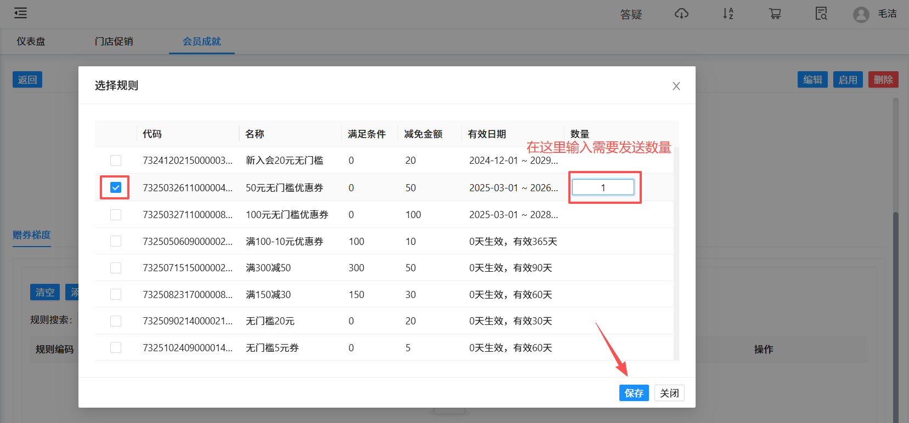Click the name 满300减50
The image size is (909, 423).
[268, 268]
